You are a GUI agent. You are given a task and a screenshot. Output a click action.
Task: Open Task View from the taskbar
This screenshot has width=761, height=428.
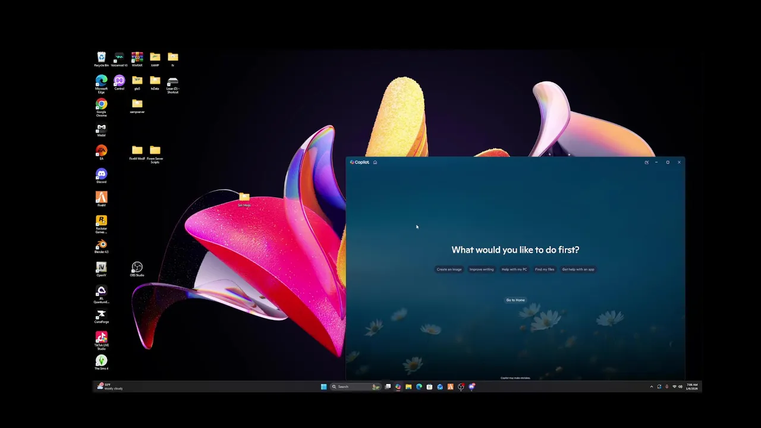(388, 386)
